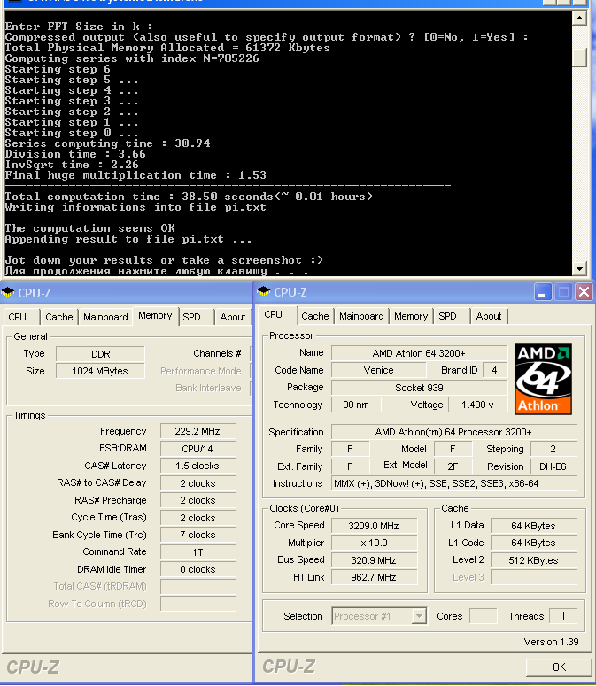The width and height of the screenshot is (596, 686).
Task: Switch to Cache tab in left CPU-Z window
Action: [59, 317]
